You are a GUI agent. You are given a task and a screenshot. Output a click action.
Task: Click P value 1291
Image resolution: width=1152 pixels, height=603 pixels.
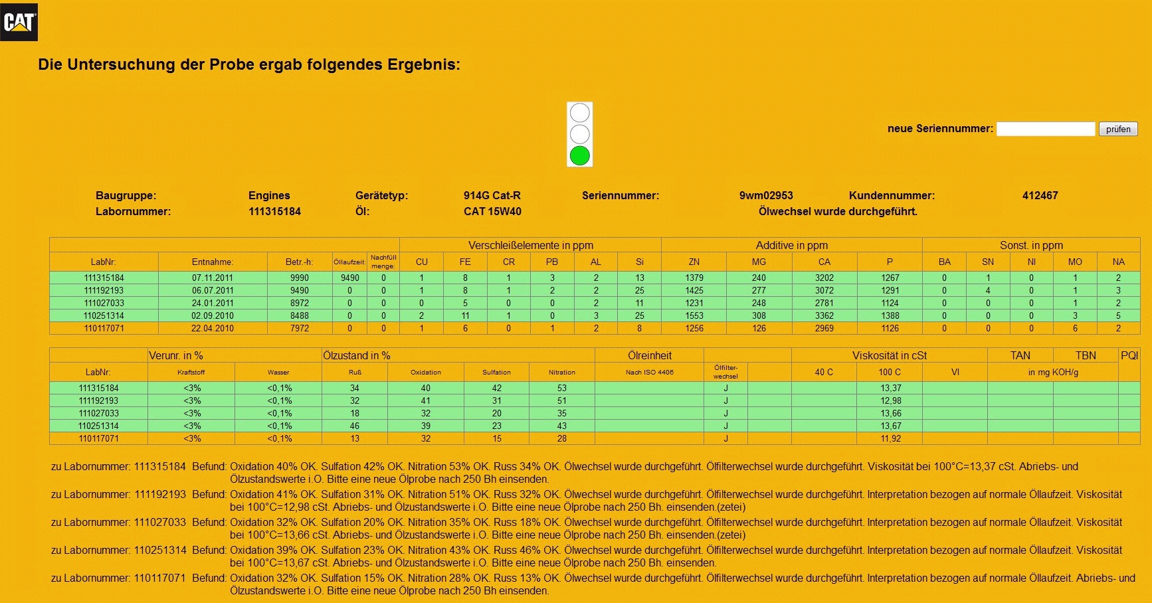[890, 290]
